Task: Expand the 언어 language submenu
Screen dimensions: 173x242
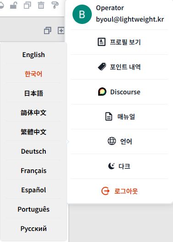Action: click(119, 142)
